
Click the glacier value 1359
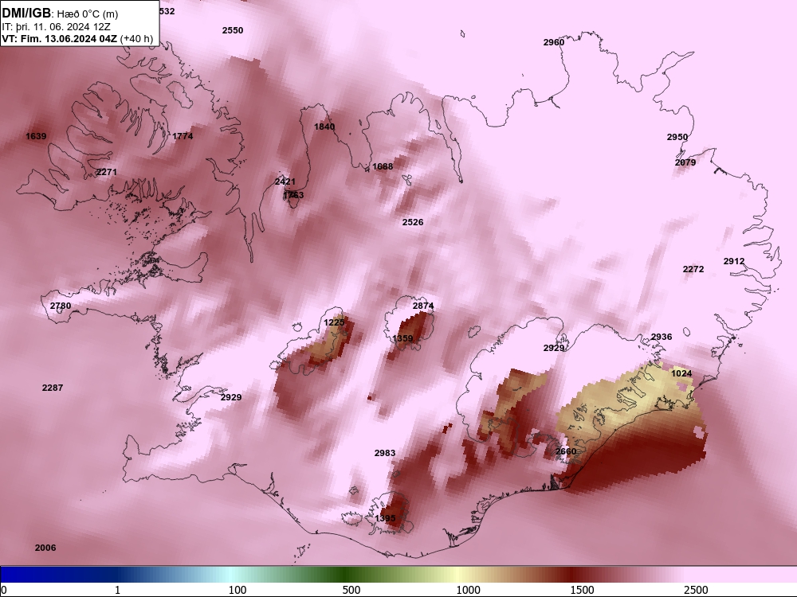(402, 338)
